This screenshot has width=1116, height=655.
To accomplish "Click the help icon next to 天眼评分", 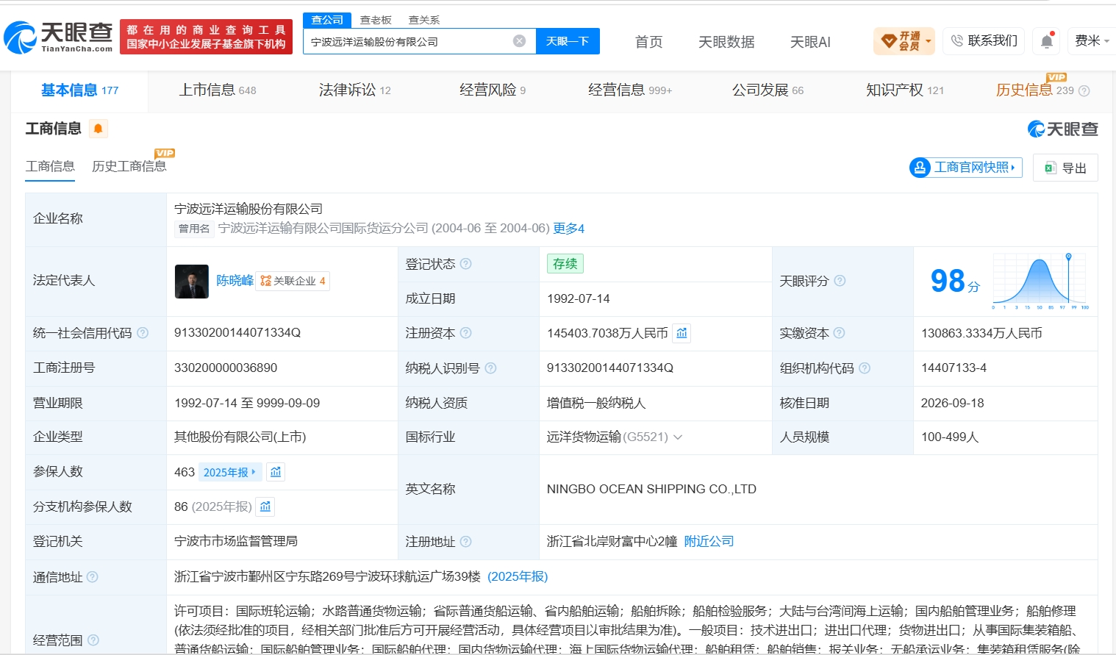I will tap(840, 281).
